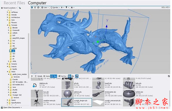Go up one folder level arrow

[x=32, y=76]
